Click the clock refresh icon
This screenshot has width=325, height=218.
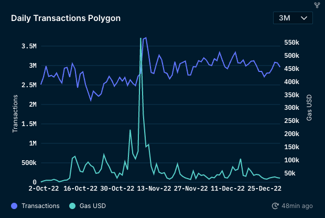coord(275,206)
